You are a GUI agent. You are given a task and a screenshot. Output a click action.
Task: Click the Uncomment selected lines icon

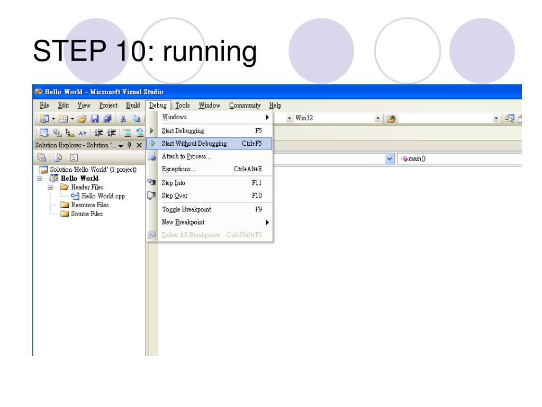(140, 132)
